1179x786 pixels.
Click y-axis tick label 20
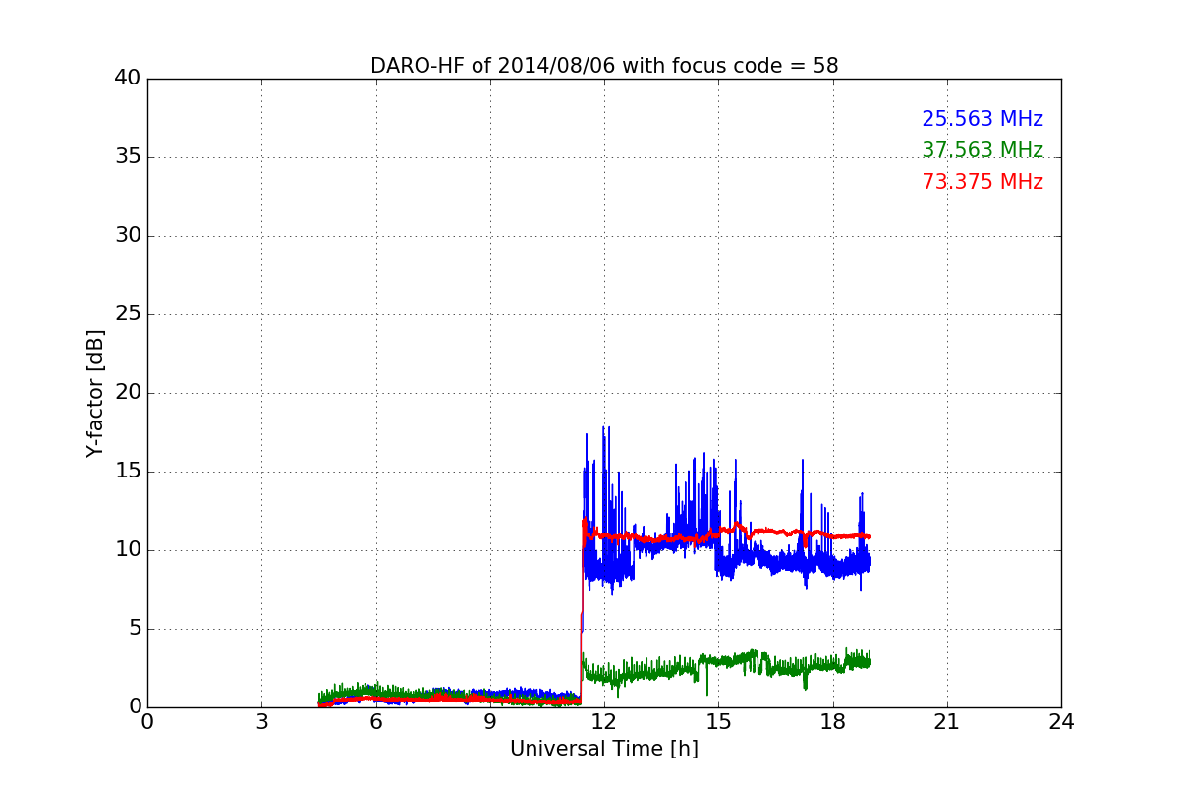[126, 393]
